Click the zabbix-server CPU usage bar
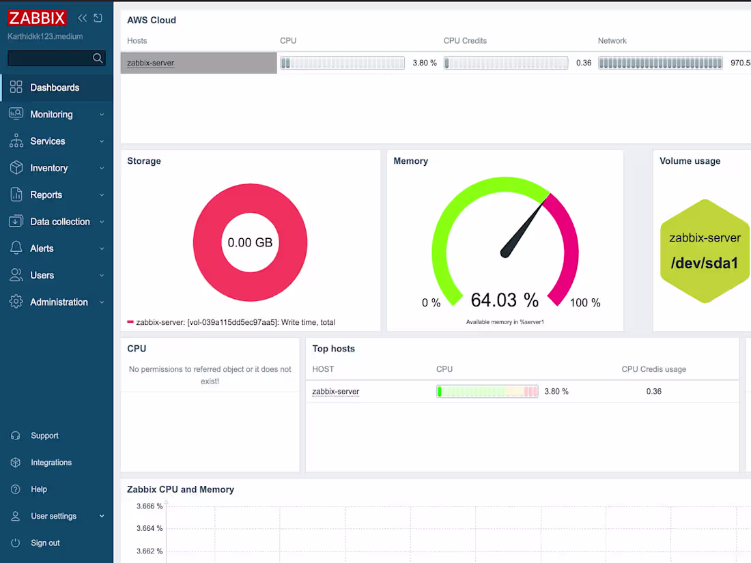 [487, 391]
